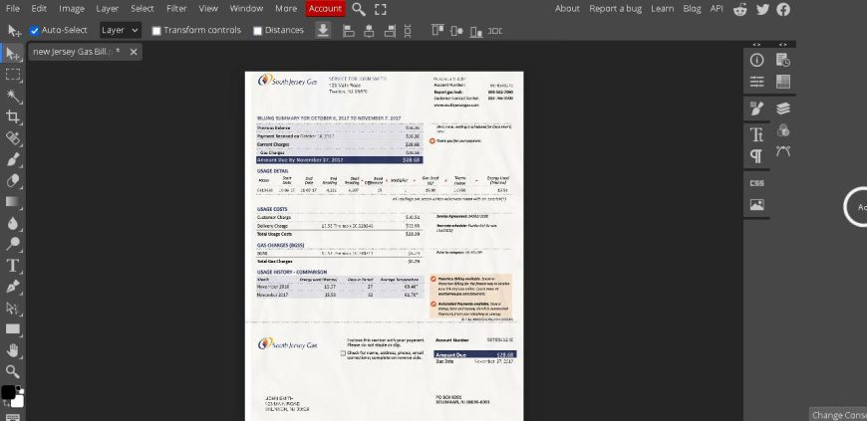The image size is (867, 421).
Task: Open the Swatches panel
Action: pyautogui.click(x=783, y=82)
